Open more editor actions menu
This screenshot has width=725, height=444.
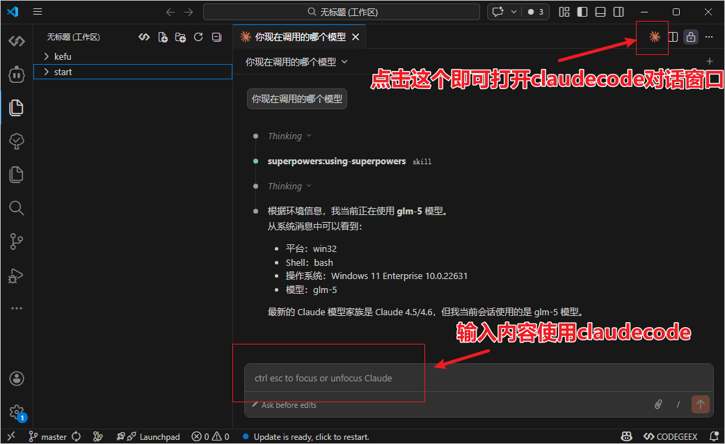709,37
